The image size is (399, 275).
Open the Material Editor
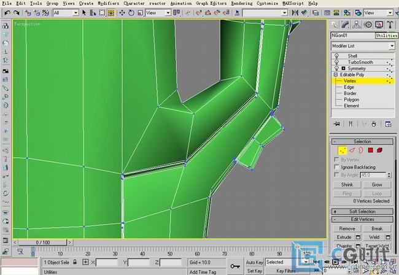pos(347,13)
